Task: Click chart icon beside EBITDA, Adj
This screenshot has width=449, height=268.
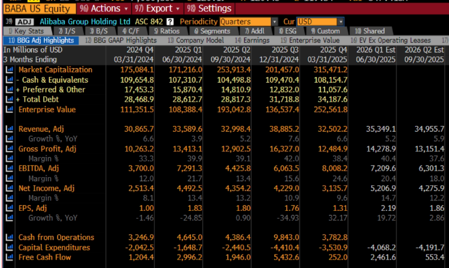Action: pos(9,169)
